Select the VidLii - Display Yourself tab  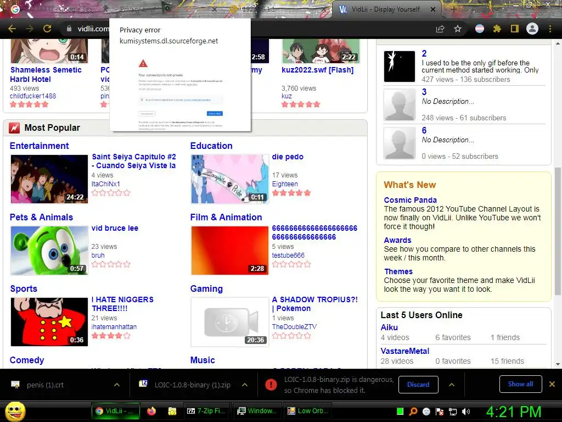[385, 9]
